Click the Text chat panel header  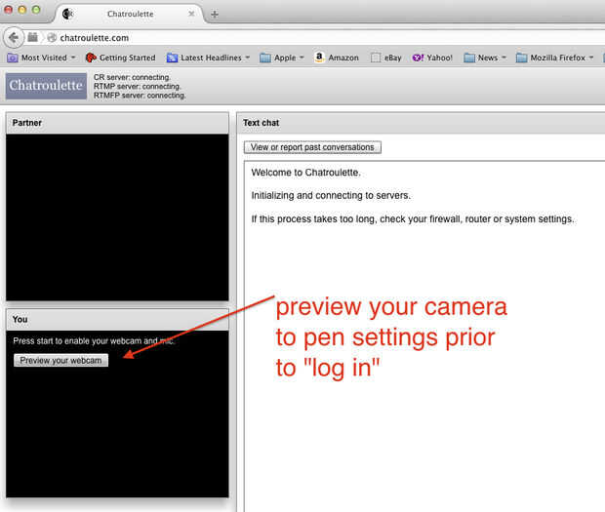421,123
